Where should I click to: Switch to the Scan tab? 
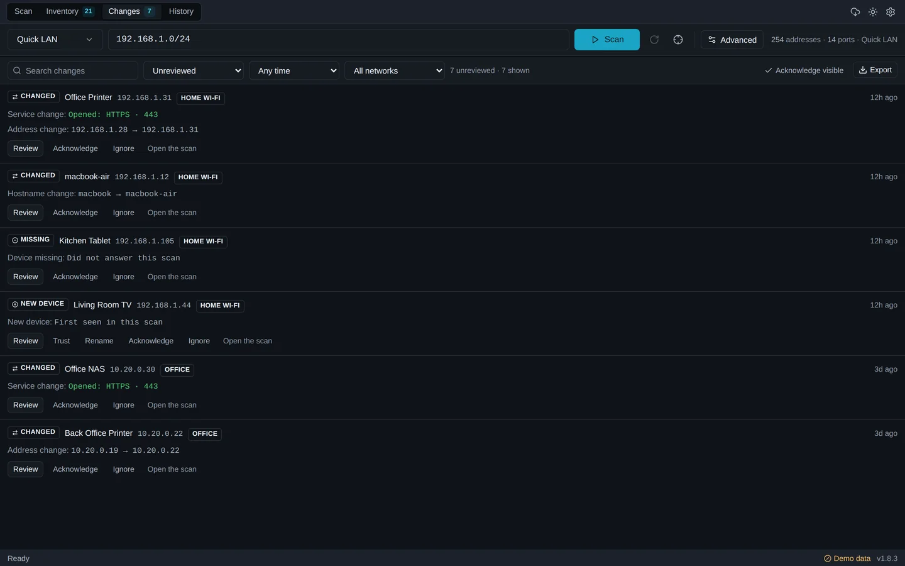tap(23, 11)
